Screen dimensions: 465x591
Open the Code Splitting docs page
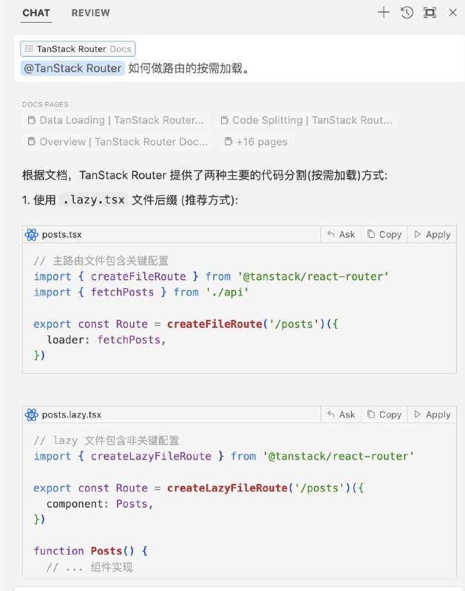[x=307, y=120]
